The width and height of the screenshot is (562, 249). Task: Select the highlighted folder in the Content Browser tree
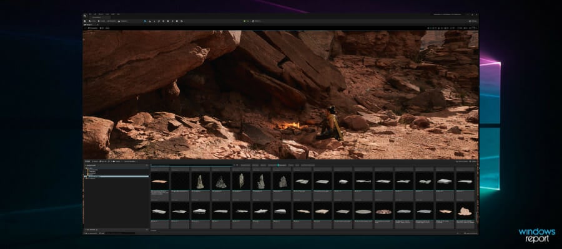click(116, 177)
